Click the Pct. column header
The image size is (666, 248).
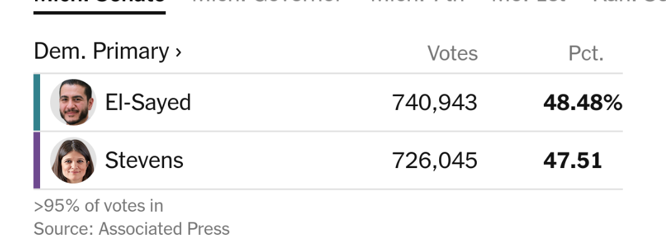tap(586, 54)
